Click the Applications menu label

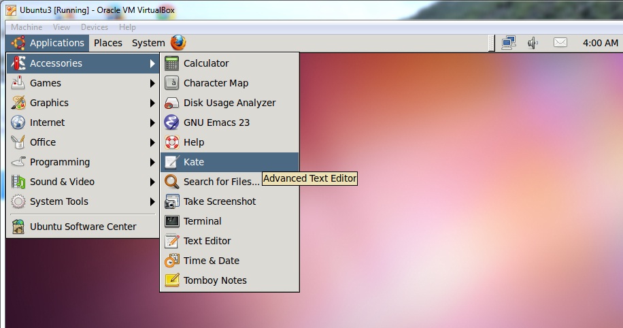click(x=57, y=43)
